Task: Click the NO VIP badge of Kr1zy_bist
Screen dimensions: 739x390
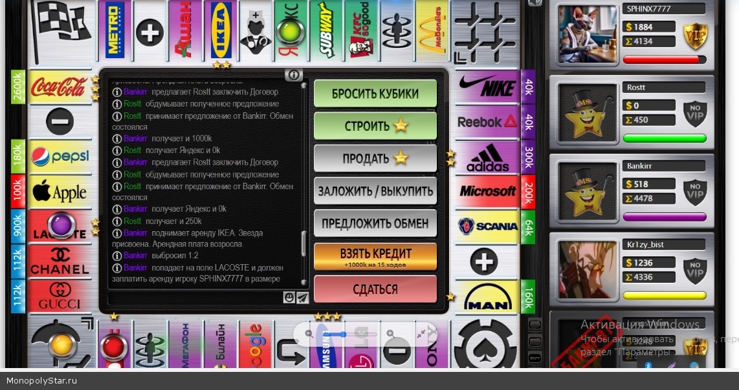Action: [x=695, y=271]
